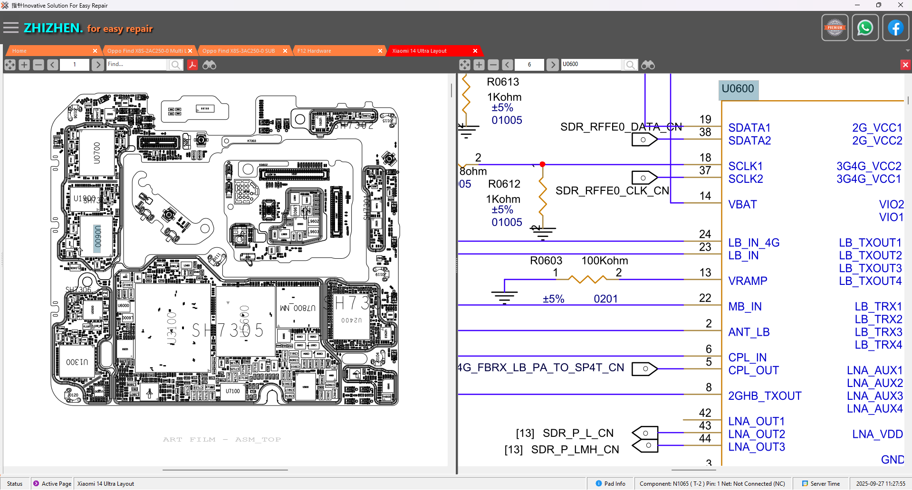Zoom out on the right schematic pane

pyautogui.click(x=493, y=65)
